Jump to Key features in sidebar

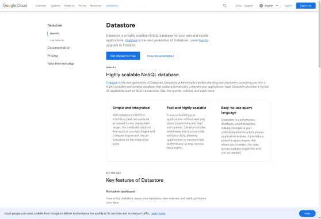click(x=57, y=40)
